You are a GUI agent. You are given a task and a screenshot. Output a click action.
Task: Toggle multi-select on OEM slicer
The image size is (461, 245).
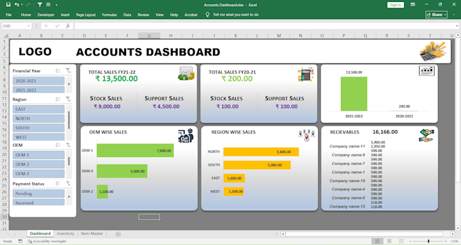(x=58, y=145)
